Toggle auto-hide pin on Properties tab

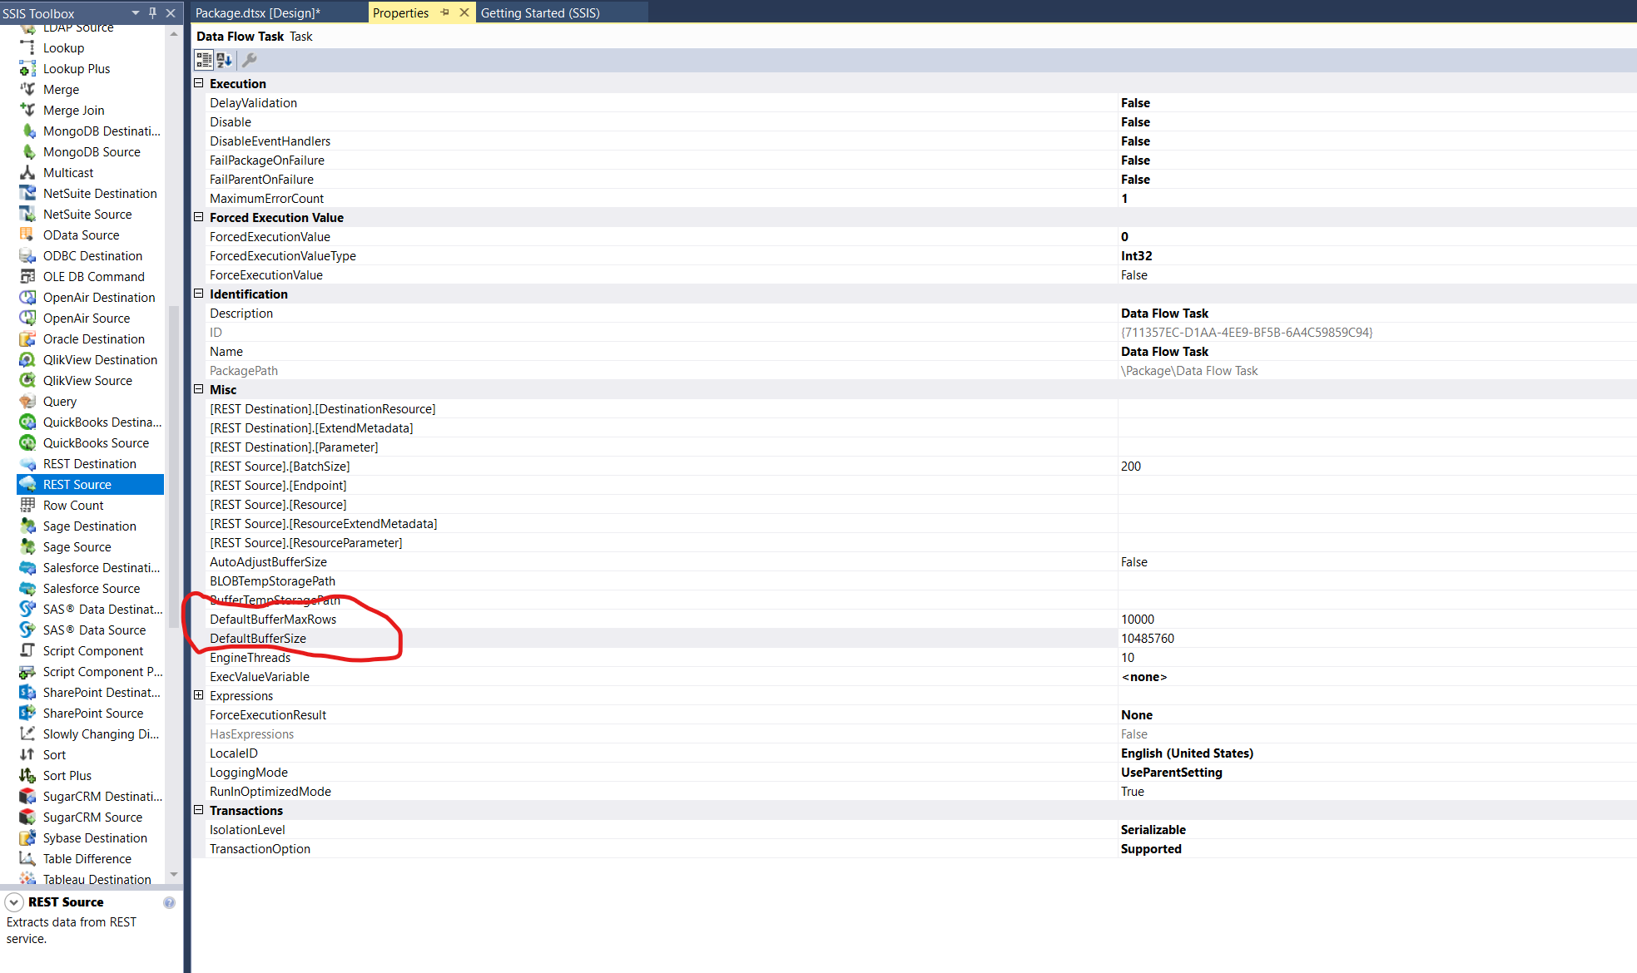point(445,12)
